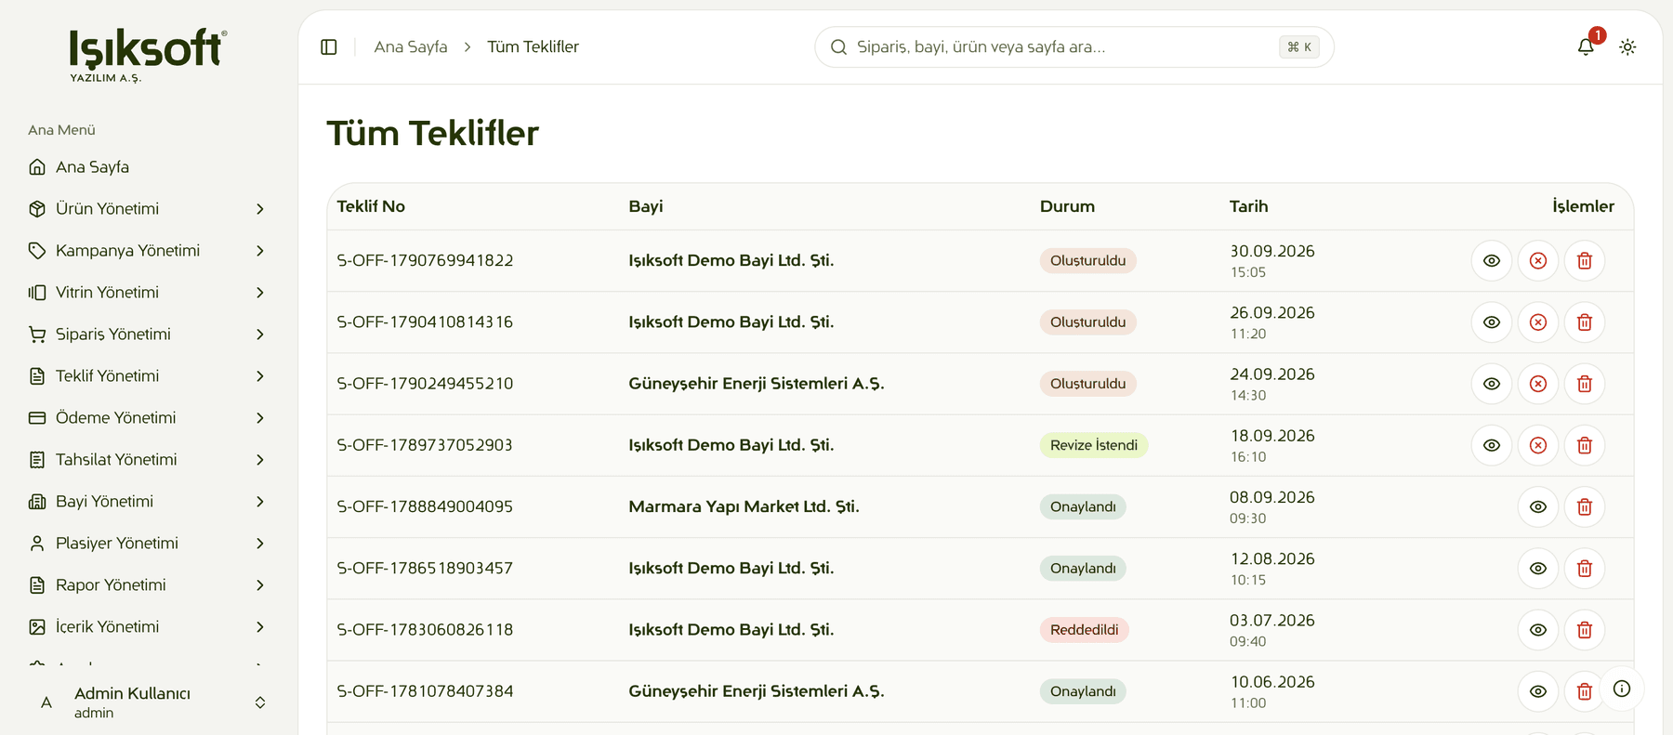Go to Ana Sayfa in sidebar
Screen dimensions: 1673x735
click(x=149, y=167)
